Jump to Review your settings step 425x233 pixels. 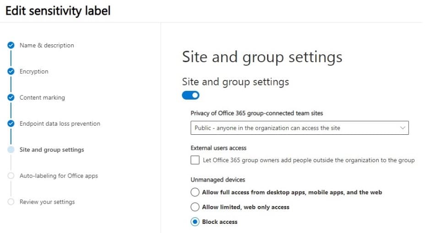tap(47, 201)
